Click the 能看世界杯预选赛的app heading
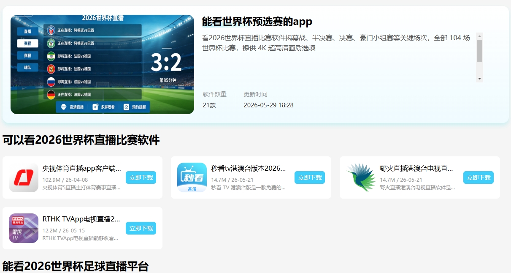 coord(257,22)
